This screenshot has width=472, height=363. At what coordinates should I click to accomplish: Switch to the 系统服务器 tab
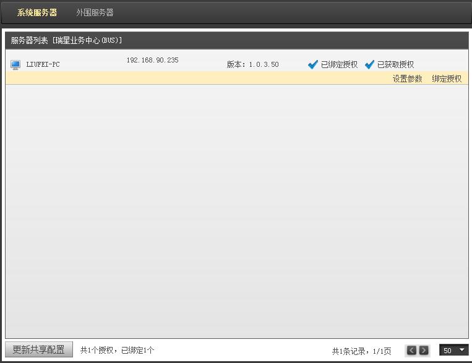click(37, 12)
